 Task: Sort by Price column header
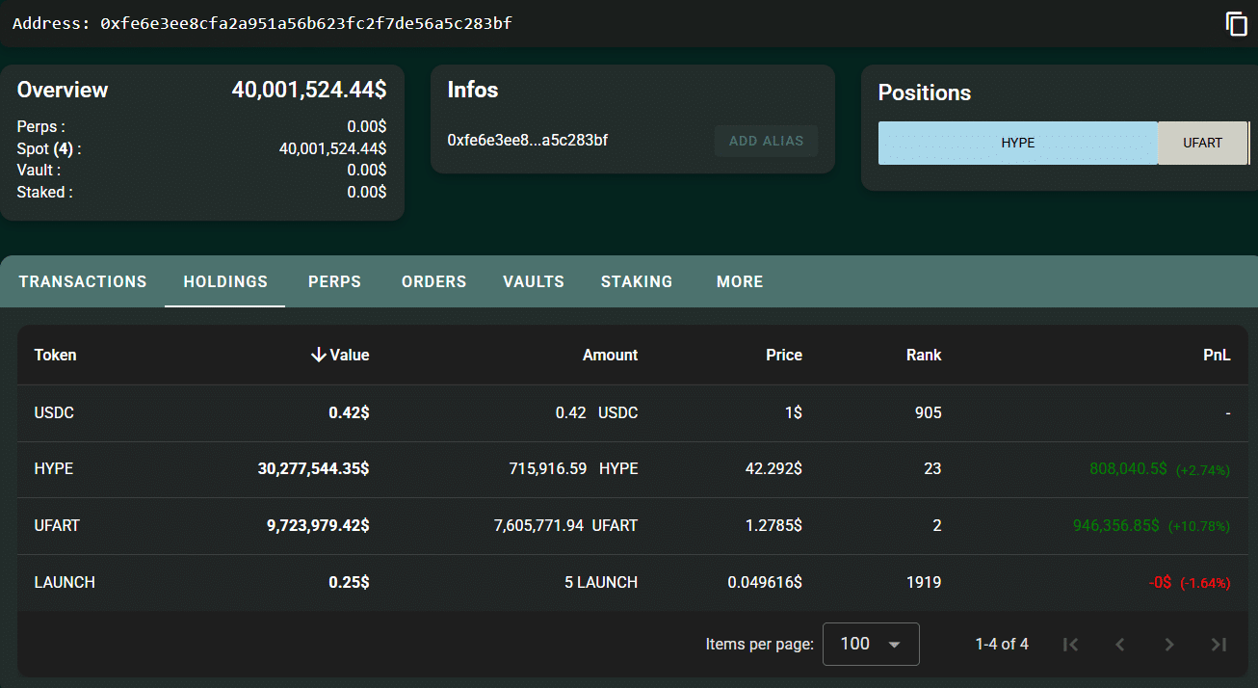[x=784, y=355]
